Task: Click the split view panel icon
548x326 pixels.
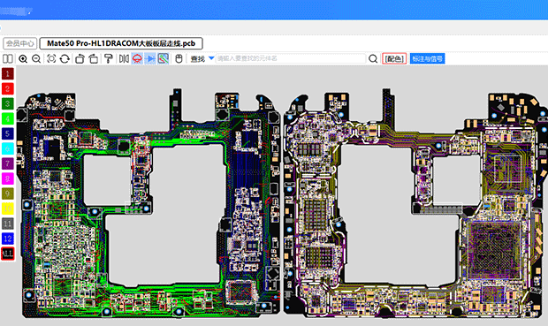Action: pos(8,58)
